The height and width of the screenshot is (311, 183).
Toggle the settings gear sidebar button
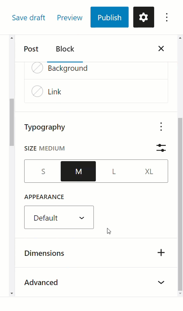144,17
